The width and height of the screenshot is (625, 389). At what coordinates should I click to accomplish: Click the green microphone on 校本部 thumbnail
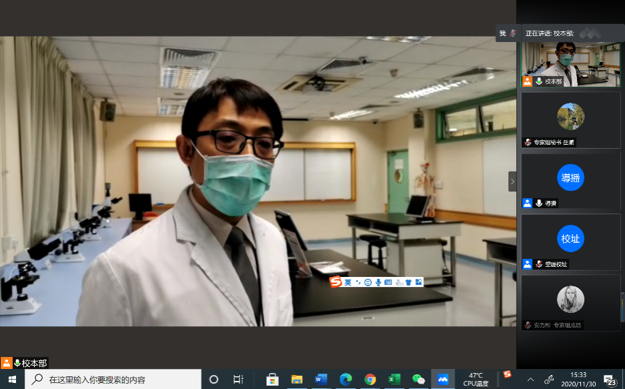(539, 81)
